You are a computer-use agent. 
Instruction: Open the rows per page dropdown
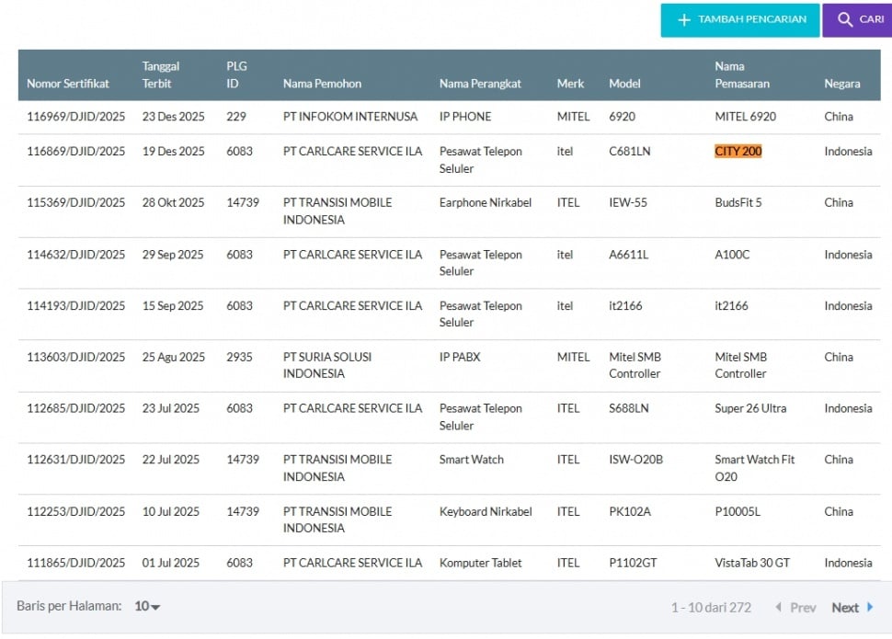tap(147, 607)
